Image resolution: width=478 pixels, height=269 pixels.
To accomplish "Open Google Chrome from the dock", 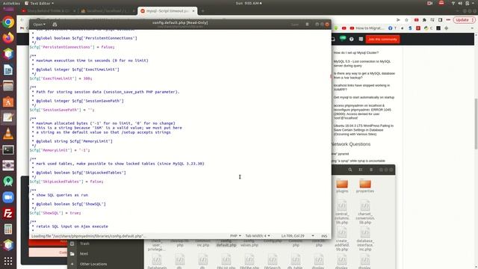I will click(8, 22).
